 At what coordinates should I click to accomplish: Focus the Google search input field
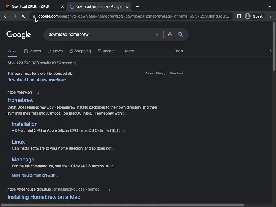coord(100,34)
